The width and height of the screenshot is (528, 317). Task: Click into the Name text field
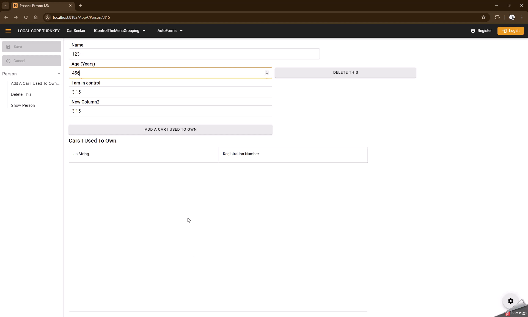click(x=194, y=54)
